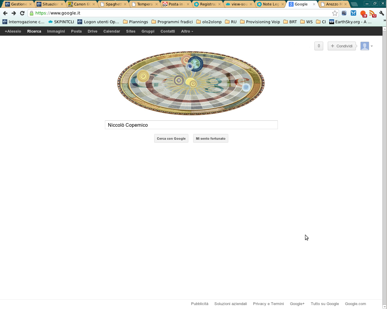Reload the current page
The width and height of the screenshot is (387, 309).
[x=22, y=13]
